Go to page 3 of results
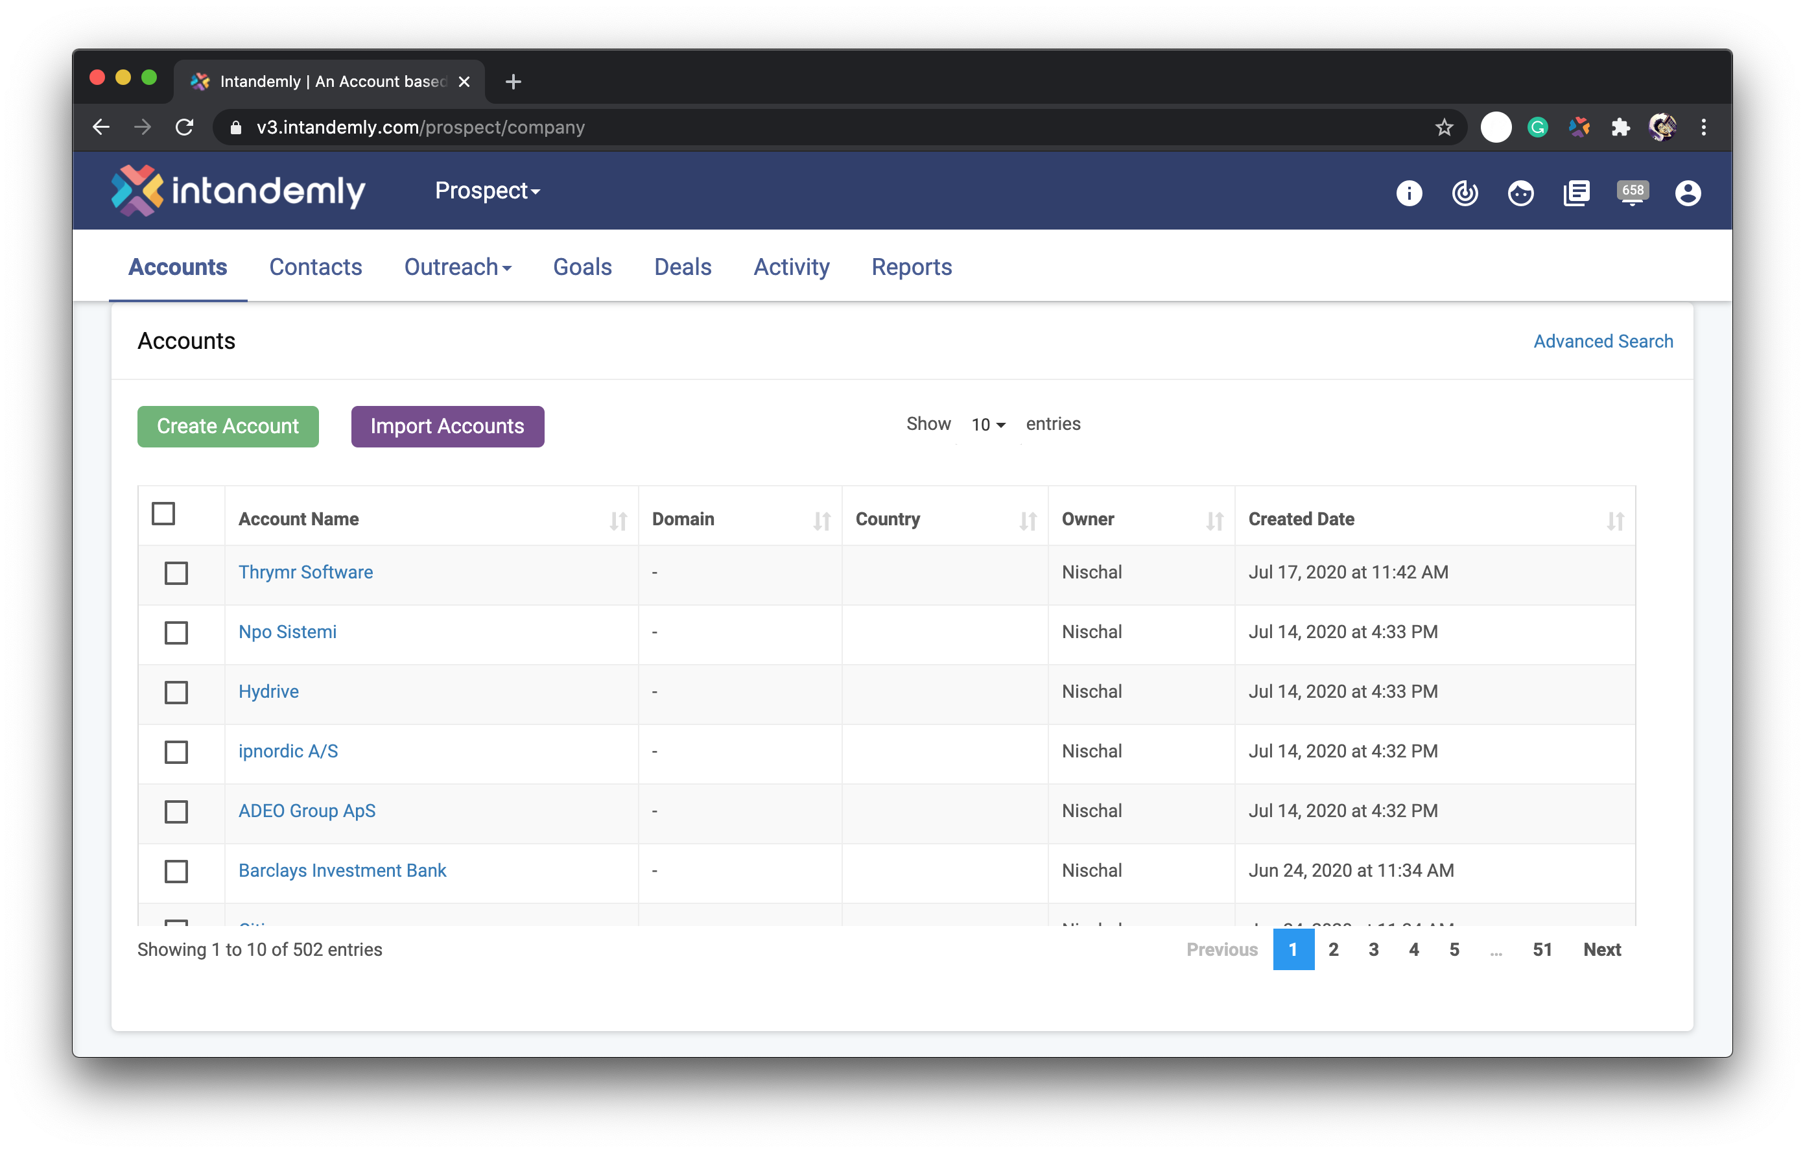The width and height of the screenshot is (1805, 1153). 1373,949
